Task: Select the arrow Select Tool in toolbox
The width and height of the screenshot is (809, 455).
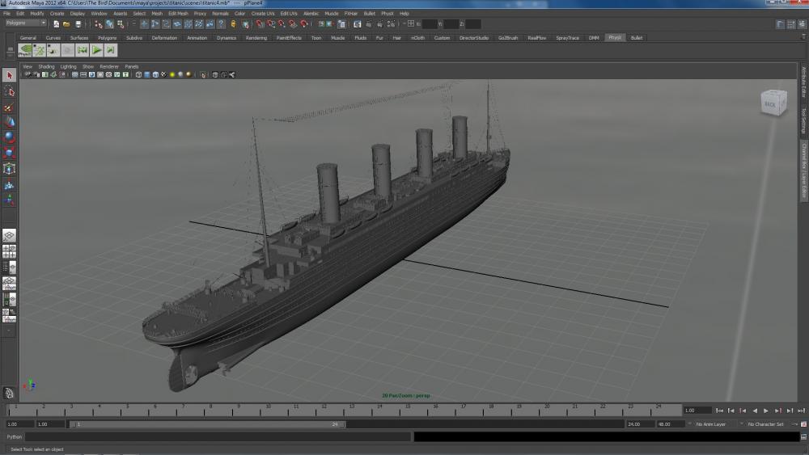Action: coord(9,75)
